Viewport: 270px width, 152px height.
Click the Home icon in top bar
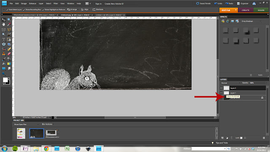(254, 4)
